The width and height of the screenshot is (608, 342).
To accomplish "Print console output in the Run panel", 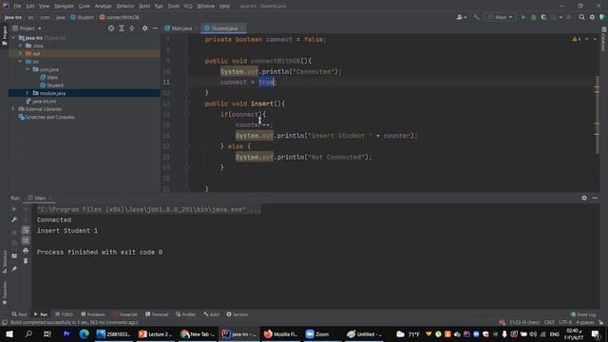I will click(x=26, y=251).
